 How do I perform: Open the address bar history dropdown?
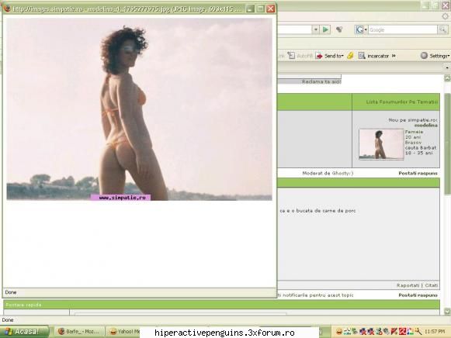pos(316,29)
